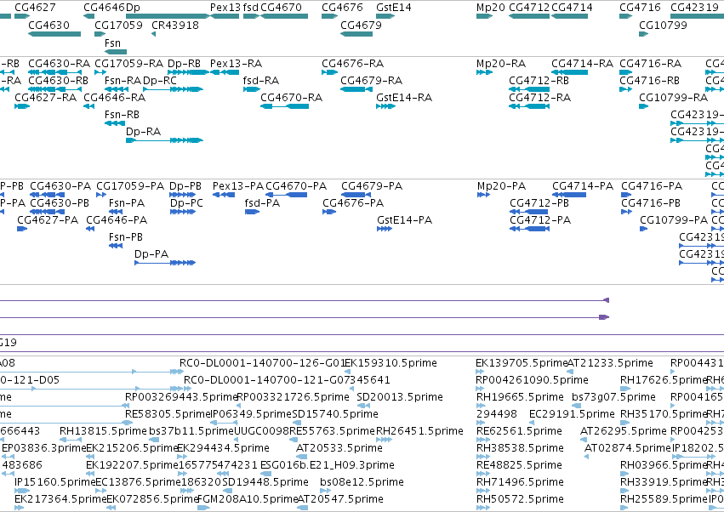Select EST RH13815.5prime
This screenshot has height=512, width=724.
pos(103,431)
